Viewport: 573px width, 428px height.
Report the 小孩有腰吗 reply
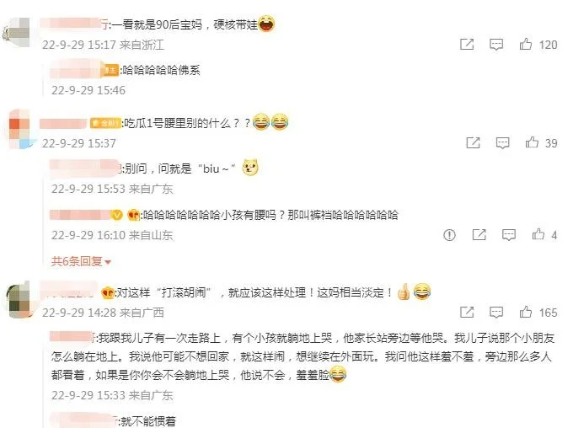[449, 235]
